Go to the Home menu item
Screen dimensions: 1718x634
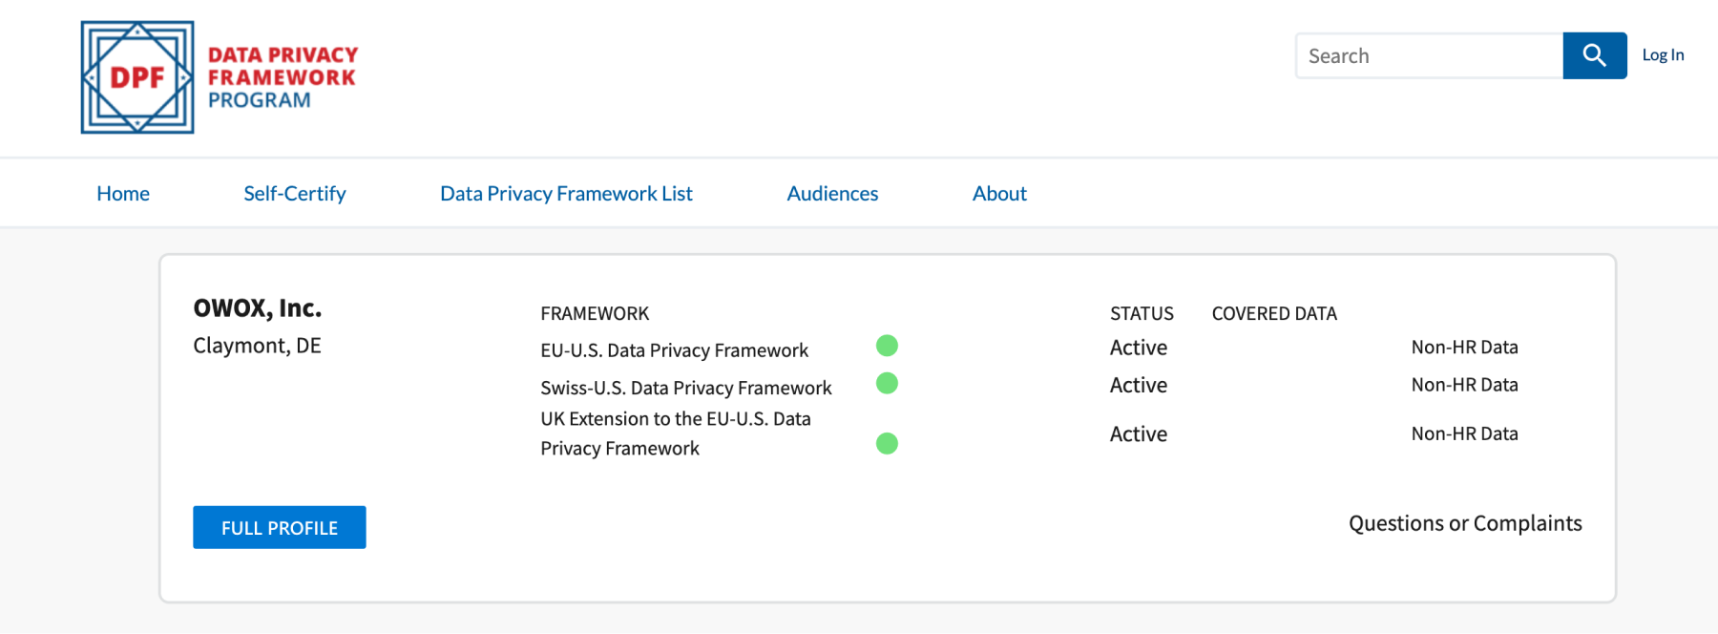point(123,194)
